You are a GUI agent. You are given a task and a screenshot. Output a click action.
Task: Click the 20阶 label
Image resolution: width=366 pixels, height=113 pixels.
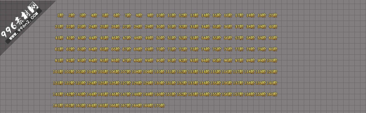point(273,15)
